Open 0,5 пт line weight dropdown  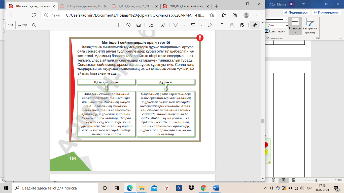[287, 25]
